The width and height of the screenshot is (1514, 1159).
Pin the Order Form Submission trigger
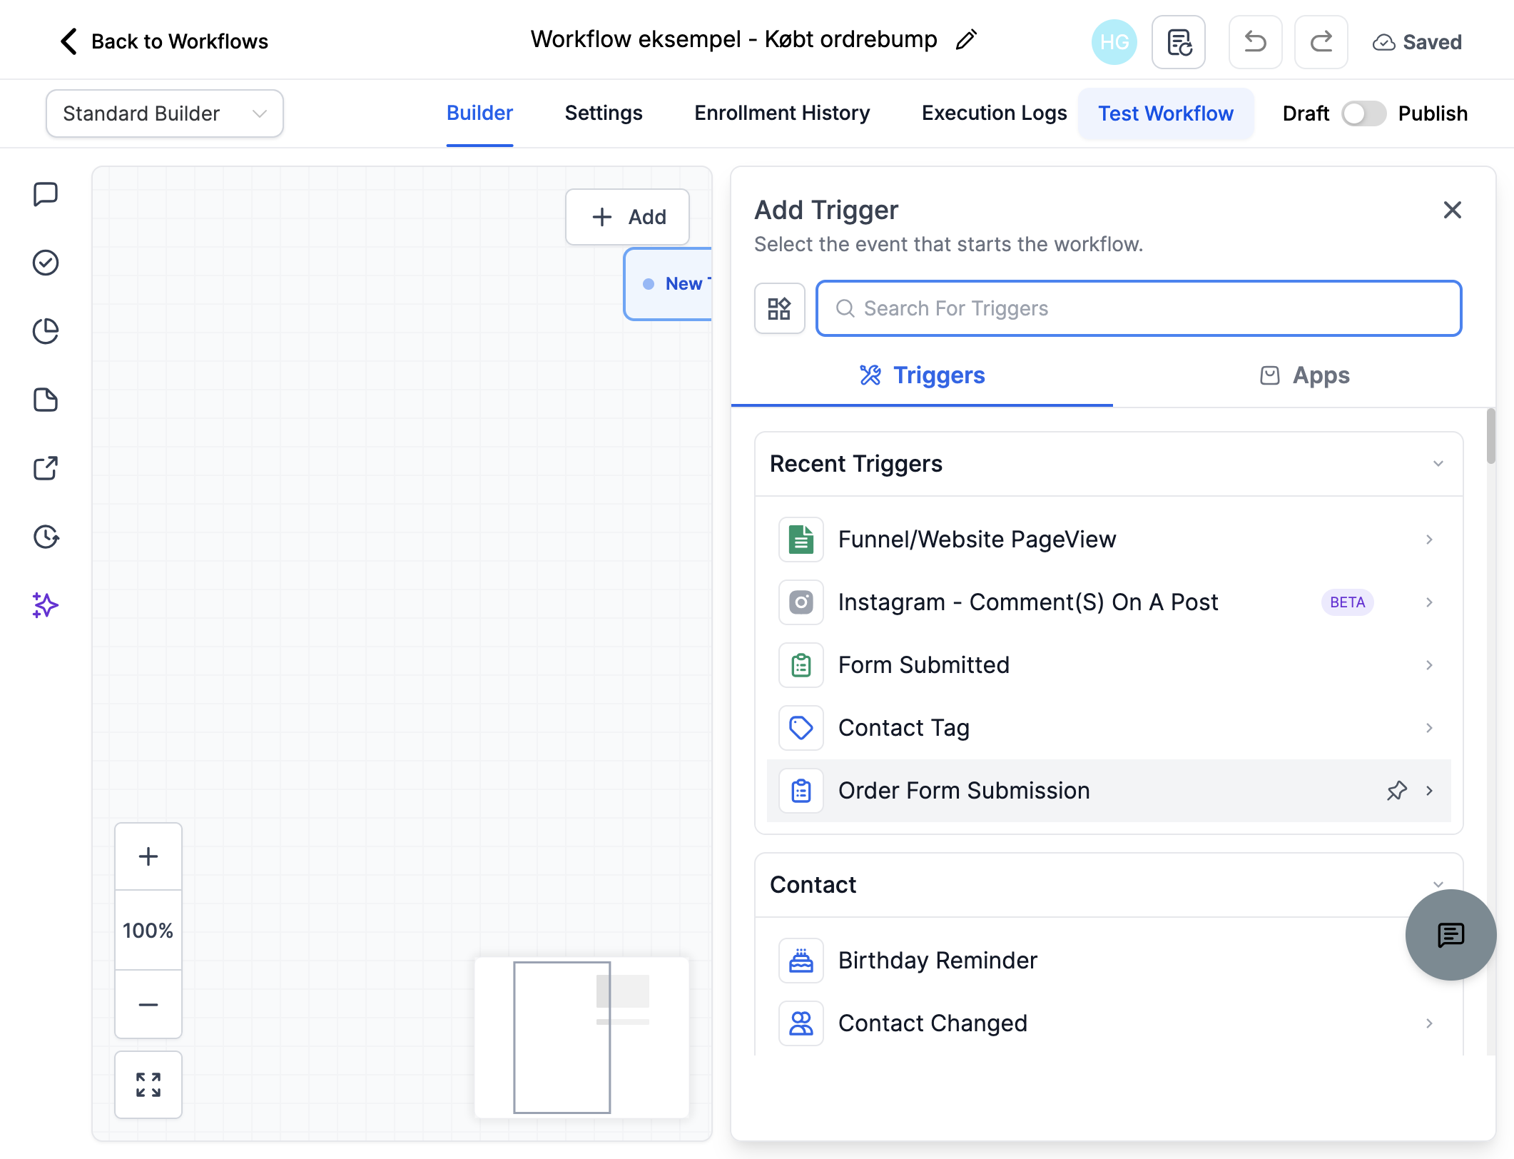[1396, 791]
